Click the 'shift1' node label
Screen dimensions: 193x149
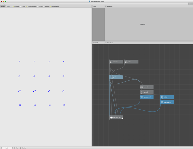tap(166, 97)
